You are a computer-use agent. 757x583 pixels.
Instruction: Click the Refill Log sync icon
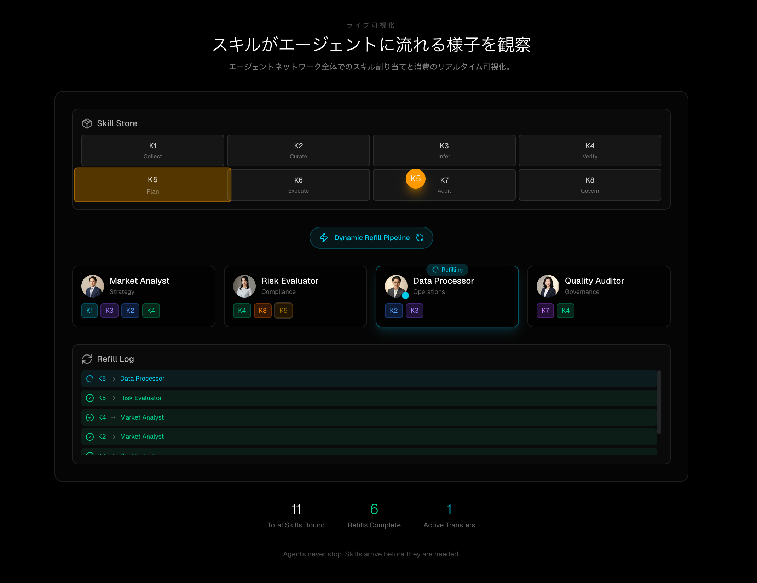coord(87,359)
